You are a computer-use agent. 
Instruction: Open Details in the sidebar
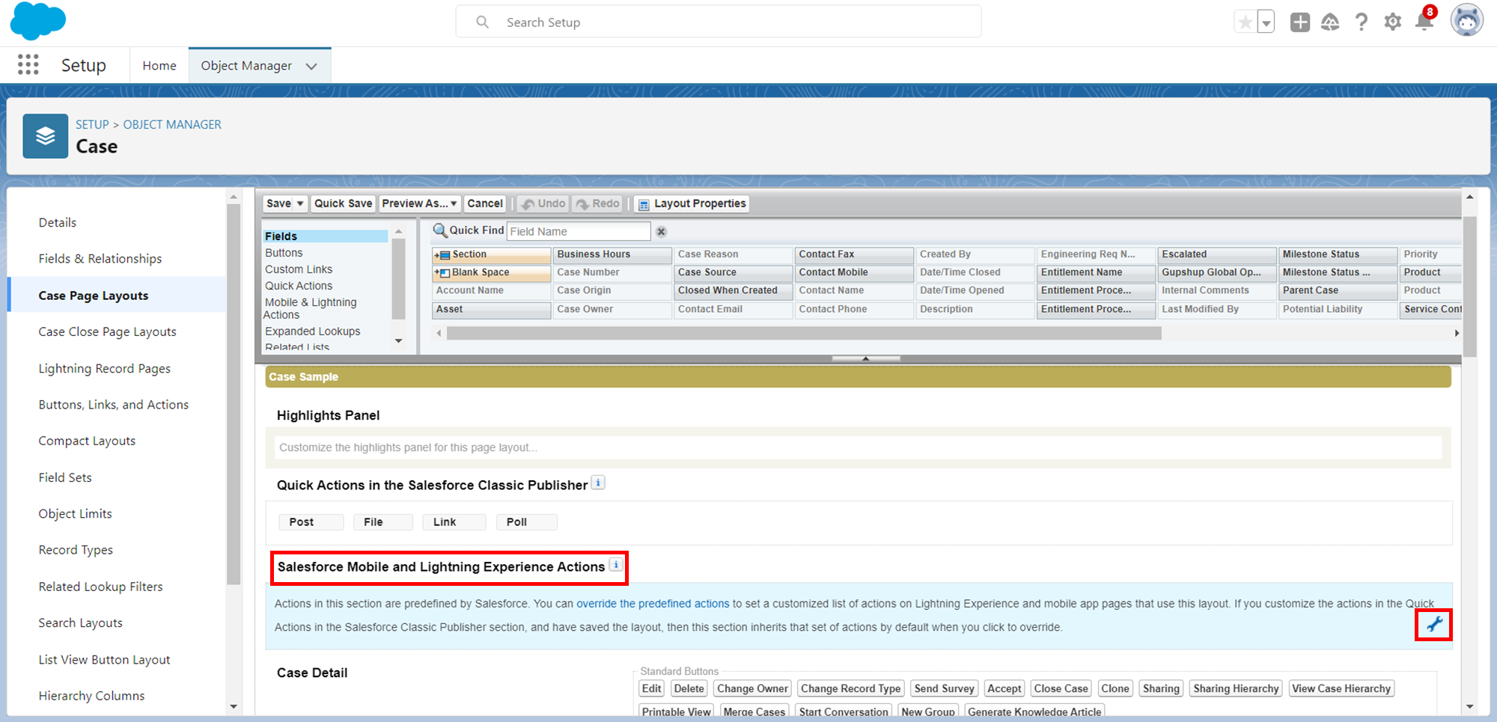tap(58, 222)
